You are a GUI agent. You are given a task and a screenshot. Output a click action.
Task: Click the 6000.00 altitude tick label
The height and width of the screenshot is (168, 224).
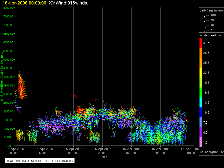pos(8,42)
